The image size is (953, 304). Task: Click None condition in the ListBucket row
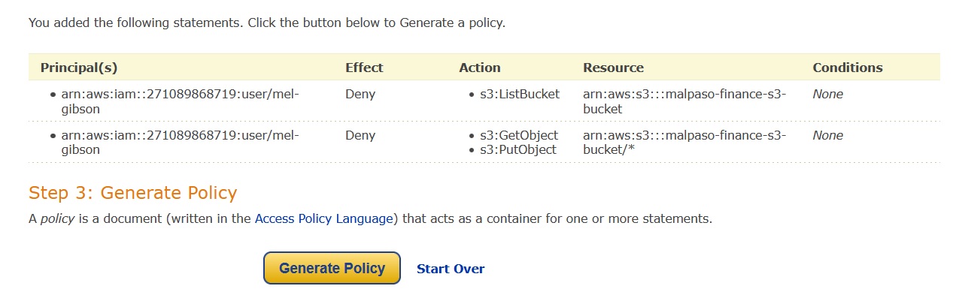[827, 95]
